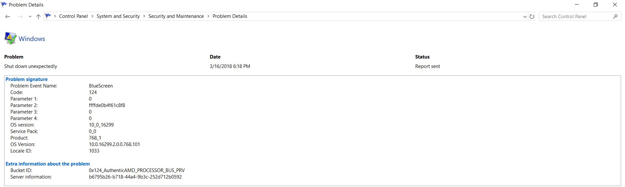Click the forward navigation arrow
Screen dimensions: 625x187
[x=20, y=17]
